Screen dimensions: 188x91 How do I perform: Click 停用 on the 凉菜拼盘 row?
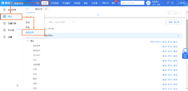170,65
